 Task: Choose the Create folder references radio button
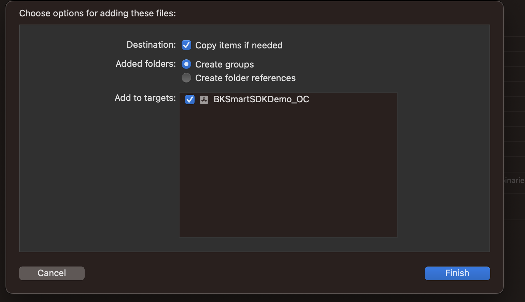(186, 78)
